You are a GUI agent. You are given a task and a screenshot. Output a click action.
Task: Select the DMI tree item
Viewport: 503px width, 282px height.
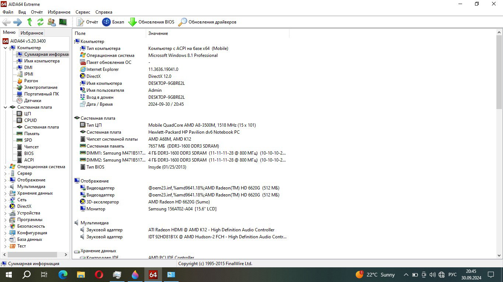(x=28, y=68)
